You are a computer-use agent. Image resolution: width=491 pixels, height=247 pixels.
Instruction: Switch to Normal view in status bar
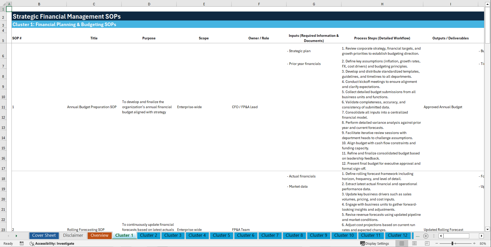(x=402, y=243)
